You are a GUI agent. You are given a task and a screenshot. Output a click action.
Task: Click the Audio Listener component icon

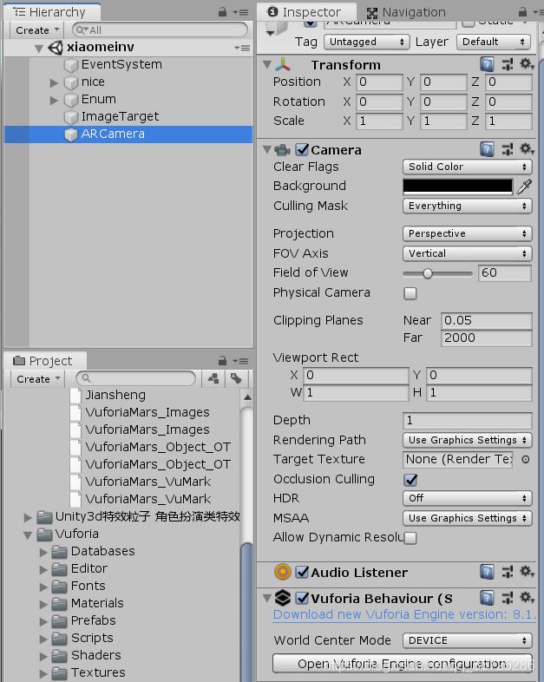pyautogui.click(x=282, y=572)
